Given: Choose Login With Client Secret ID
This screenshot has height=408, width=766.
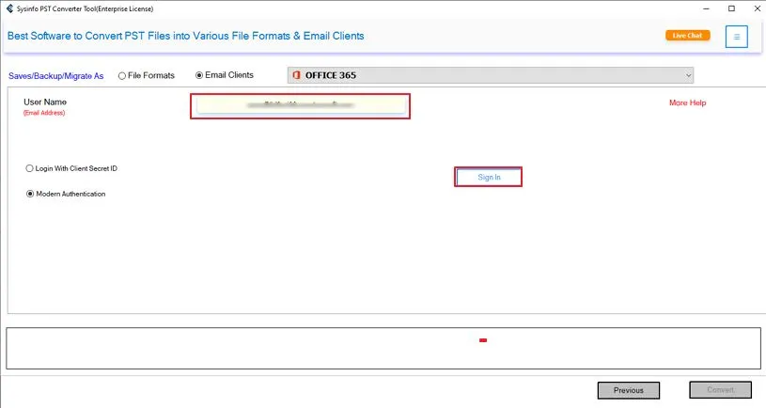Looking at the screenshot, I should (x=71, y=168).
